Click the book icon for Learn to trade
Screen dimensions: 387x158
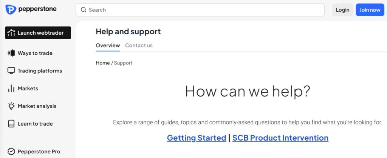pos(11,124)
